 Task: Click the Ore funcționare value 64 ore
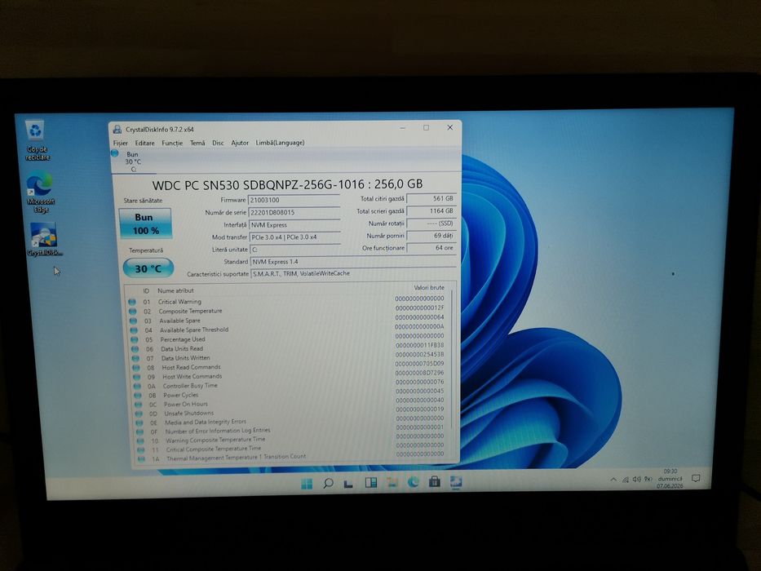(x=431, y=248)
